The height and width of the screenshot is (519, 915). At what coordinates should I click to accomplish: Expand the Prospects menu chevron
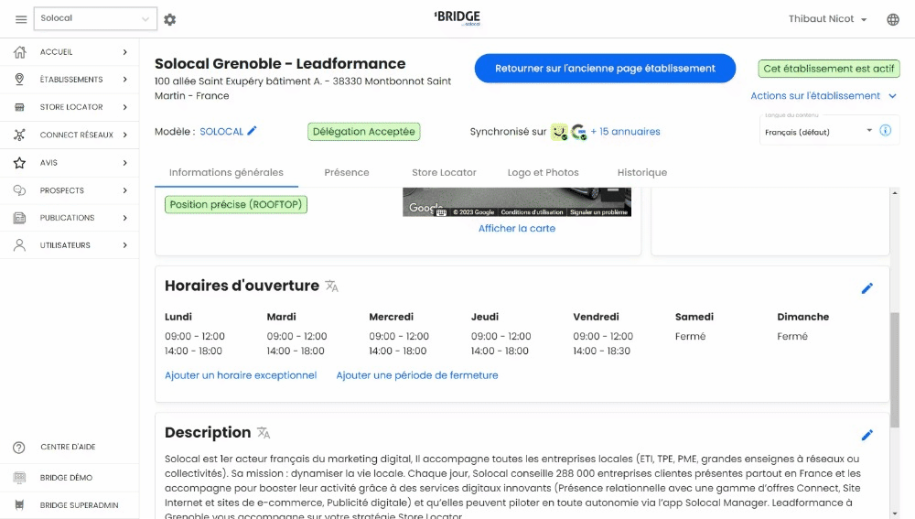124,190
